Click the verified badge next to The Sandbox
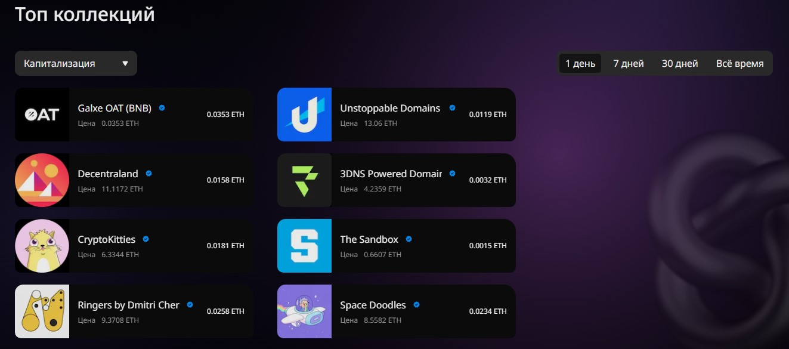The width and height of the screenshot is (789, 349). (409, 239)
